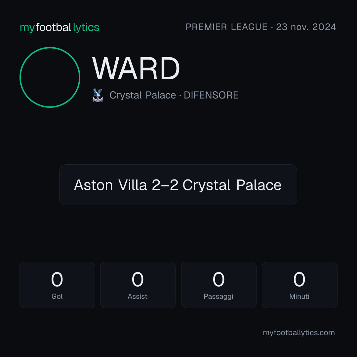Click the 'my' part of the logo
This screenshot has height=357, width=357.
[27, 28]
